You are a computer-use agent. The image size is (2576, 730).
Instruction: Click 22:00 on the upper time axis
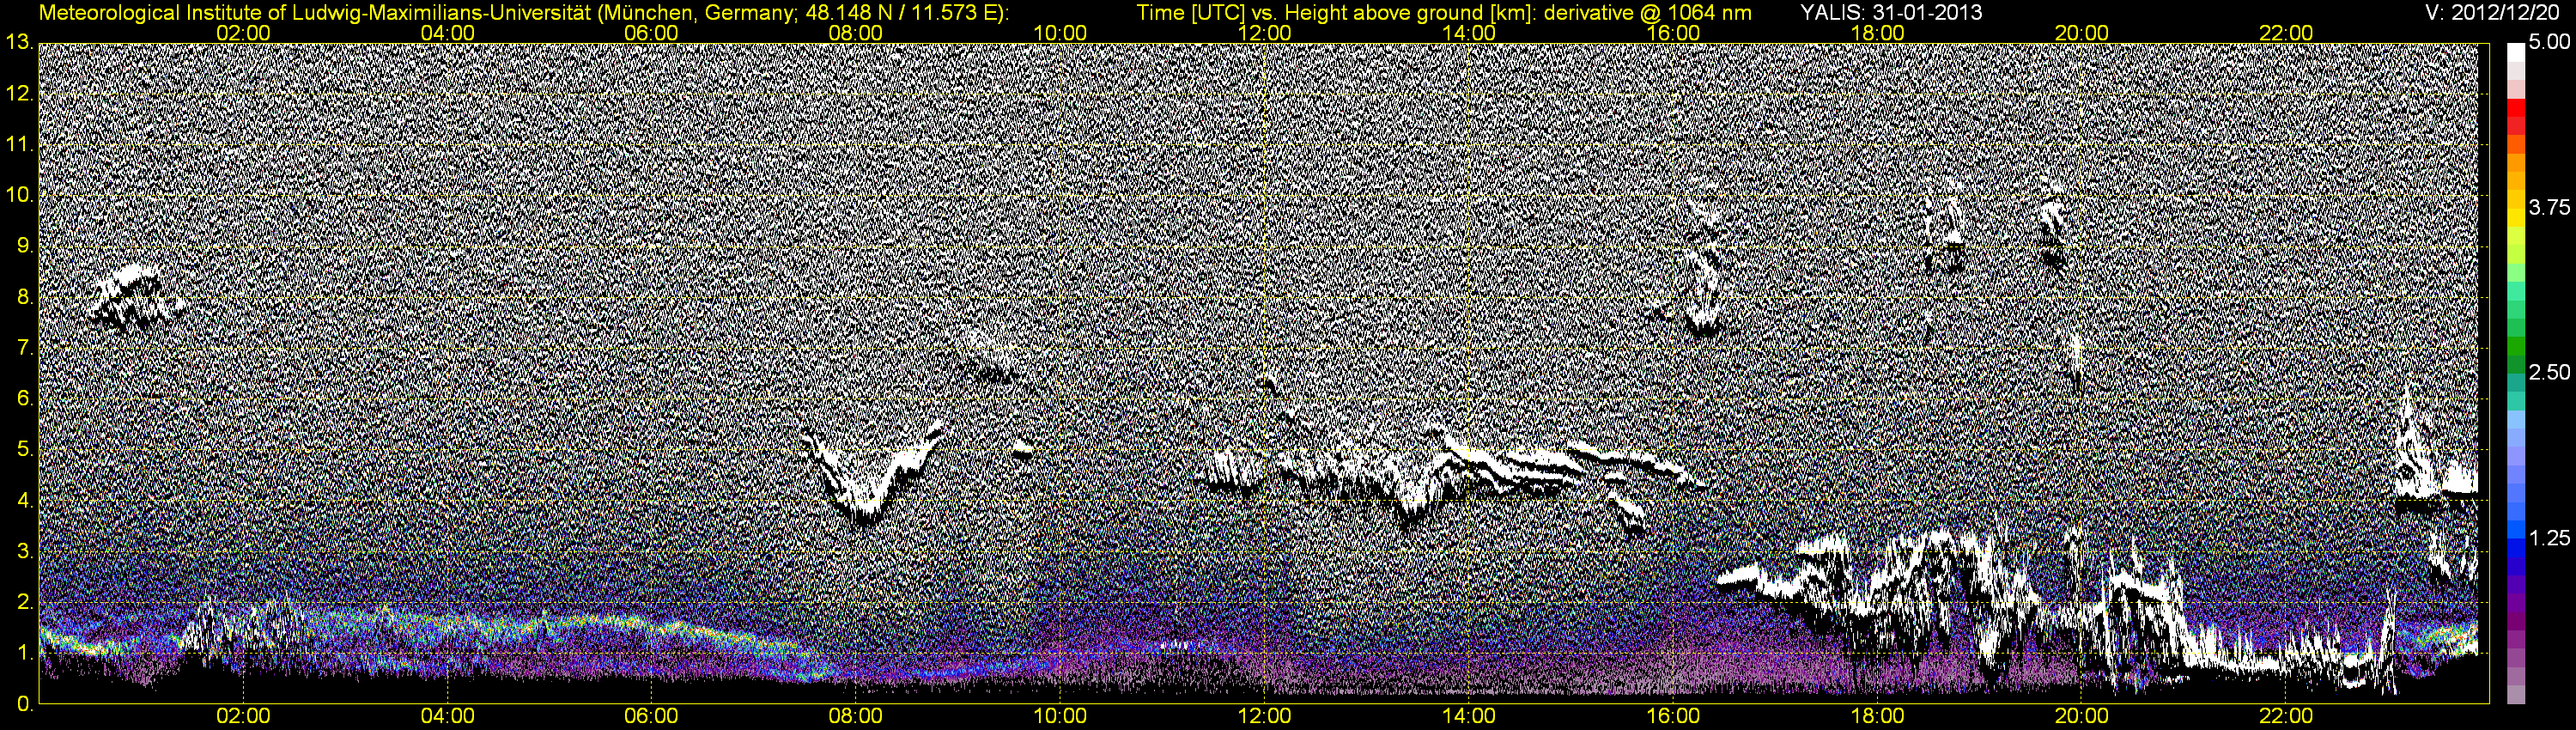[x=2286, y=33]
